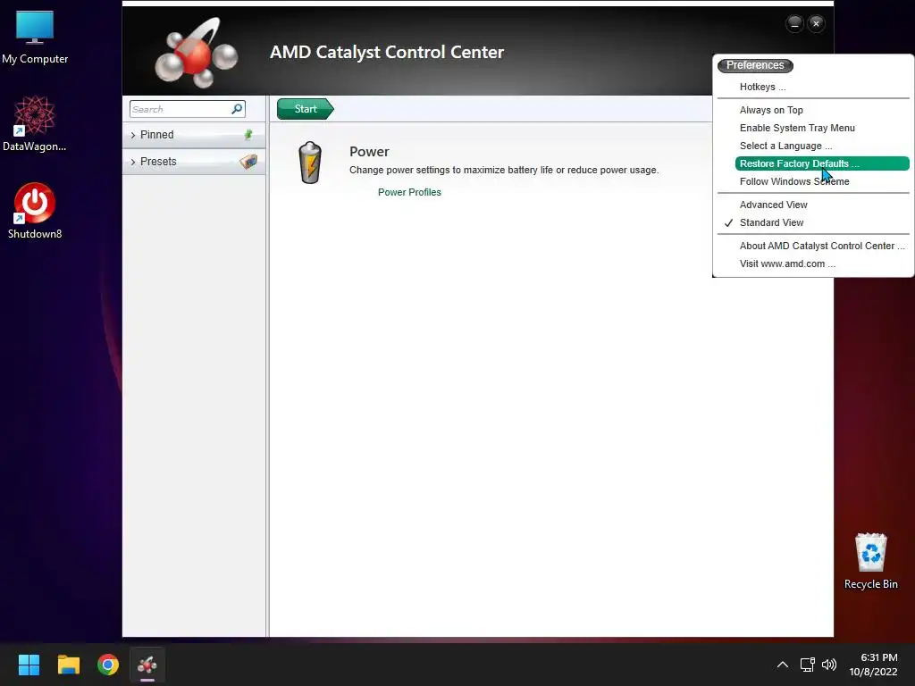This screenshot has height=686, width=915.
Task: Click the Power battery icon
Action: click(x=310, y=163)
